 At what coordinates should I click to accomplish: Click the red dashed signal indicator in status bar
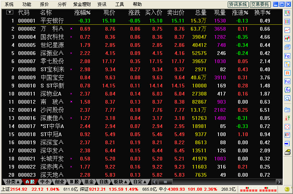[x=258, y=189]
